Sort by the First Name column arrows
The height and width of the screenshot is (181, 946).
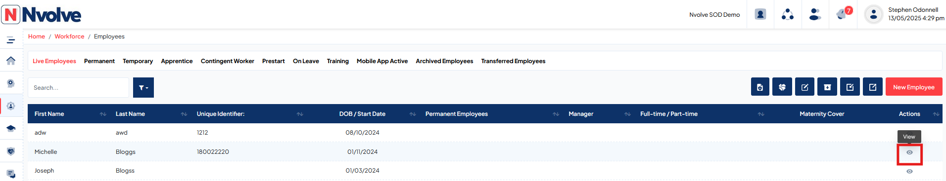click(x=103, y=114)
